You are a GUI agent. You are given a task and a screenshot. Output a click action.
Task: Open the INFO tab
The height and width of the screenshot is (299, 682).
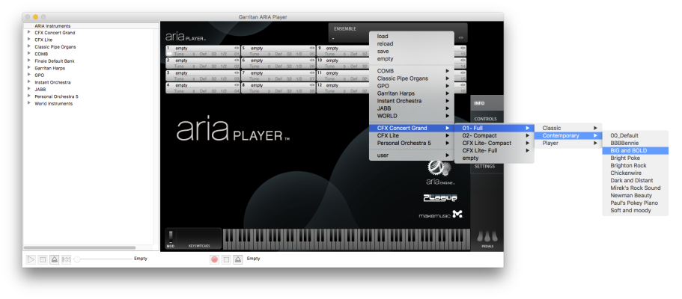click(487, 103)
